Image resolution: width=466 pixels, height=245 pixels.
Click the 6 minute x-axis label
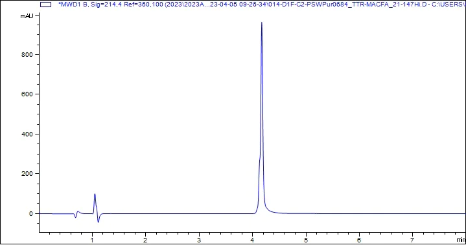point(359,240)
